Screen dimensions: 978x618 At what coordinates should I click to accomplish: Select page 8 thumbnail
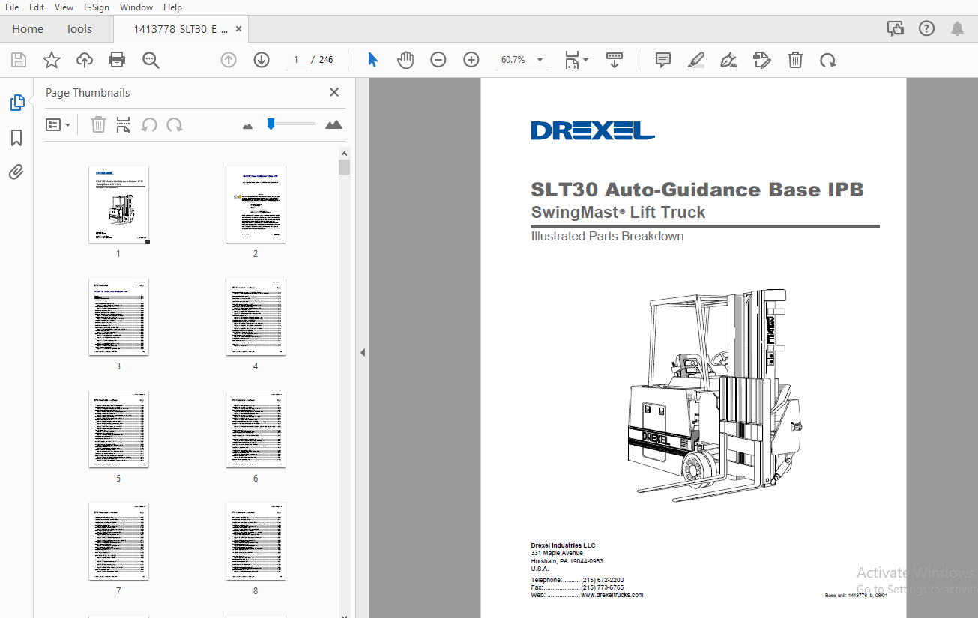[256, 542]
